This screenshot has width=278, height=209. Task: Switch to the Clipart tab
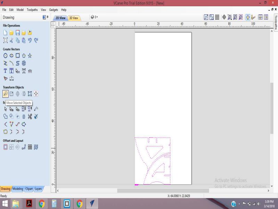pyautogui.click(x=29, y=189)
